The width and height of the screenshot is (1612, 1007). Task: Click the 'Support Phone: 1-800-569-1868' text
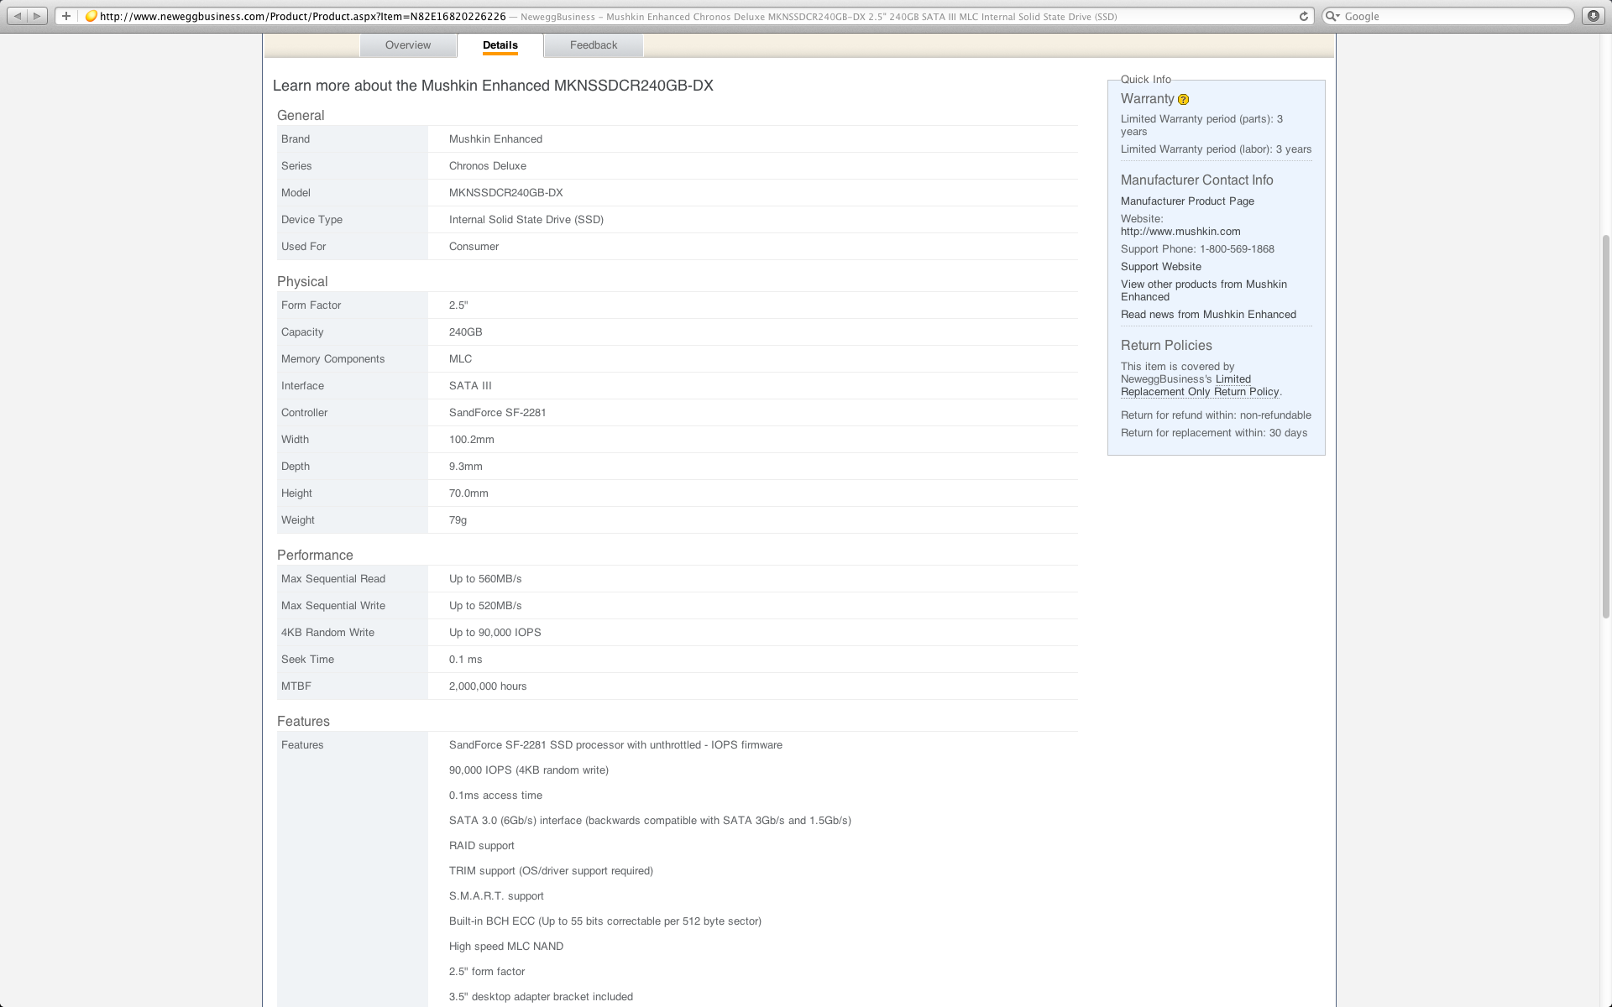[1197, 249]
